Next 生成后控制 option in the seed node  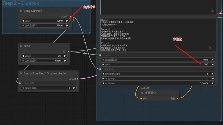click(x=65, y=61)
